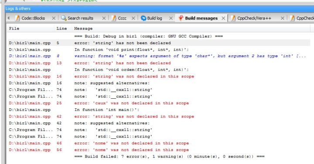
Task: Click the Search results magnifier icon
Action: (x=64, y=18)
